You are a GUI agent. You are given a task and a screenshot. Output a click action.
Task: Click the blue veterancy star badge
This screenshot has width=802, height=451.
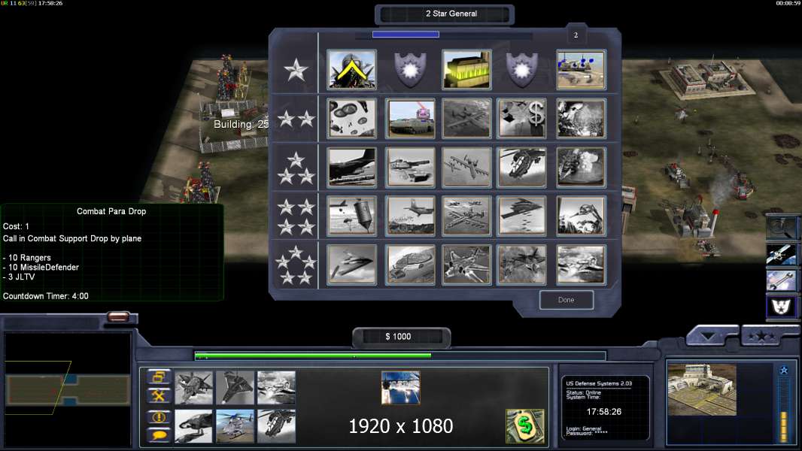(784, 371)
